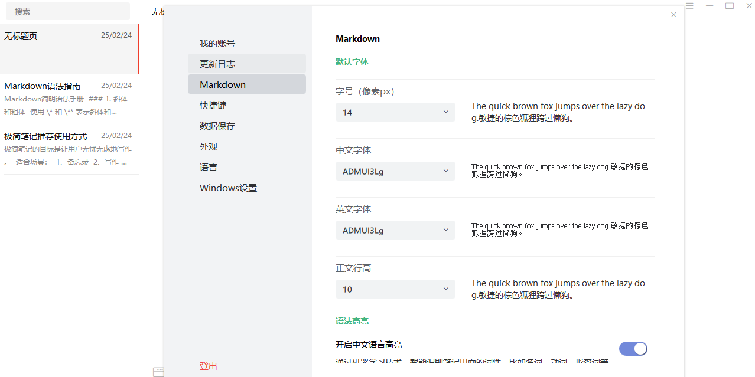Expand the 正文行高 line height dropdown
Image resolution: width=755 pixels, height=377 pixels.
[x=395, y=289]
